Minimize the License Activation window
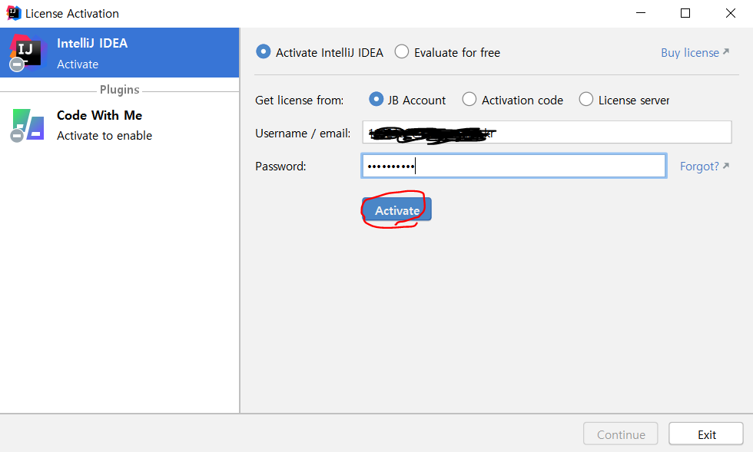The height and width of the screenshot is (452, 753). click(641, 13)
